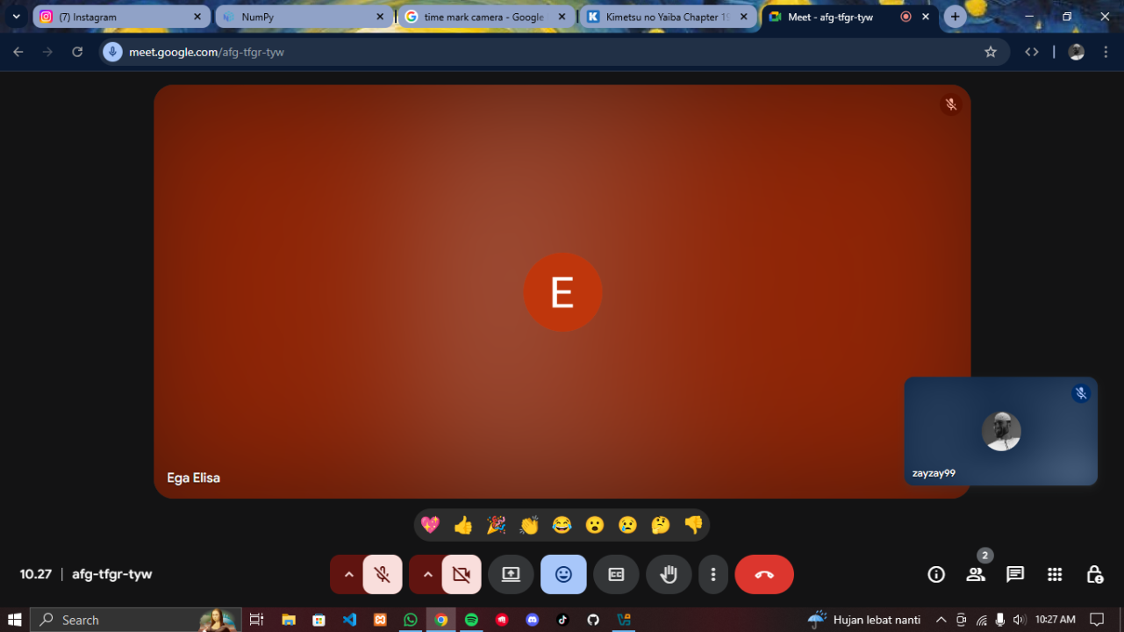The height and width of the screenshot is (632, 1124).
Task: Open the chat with everyone icon
Action: pos(1015,575)
